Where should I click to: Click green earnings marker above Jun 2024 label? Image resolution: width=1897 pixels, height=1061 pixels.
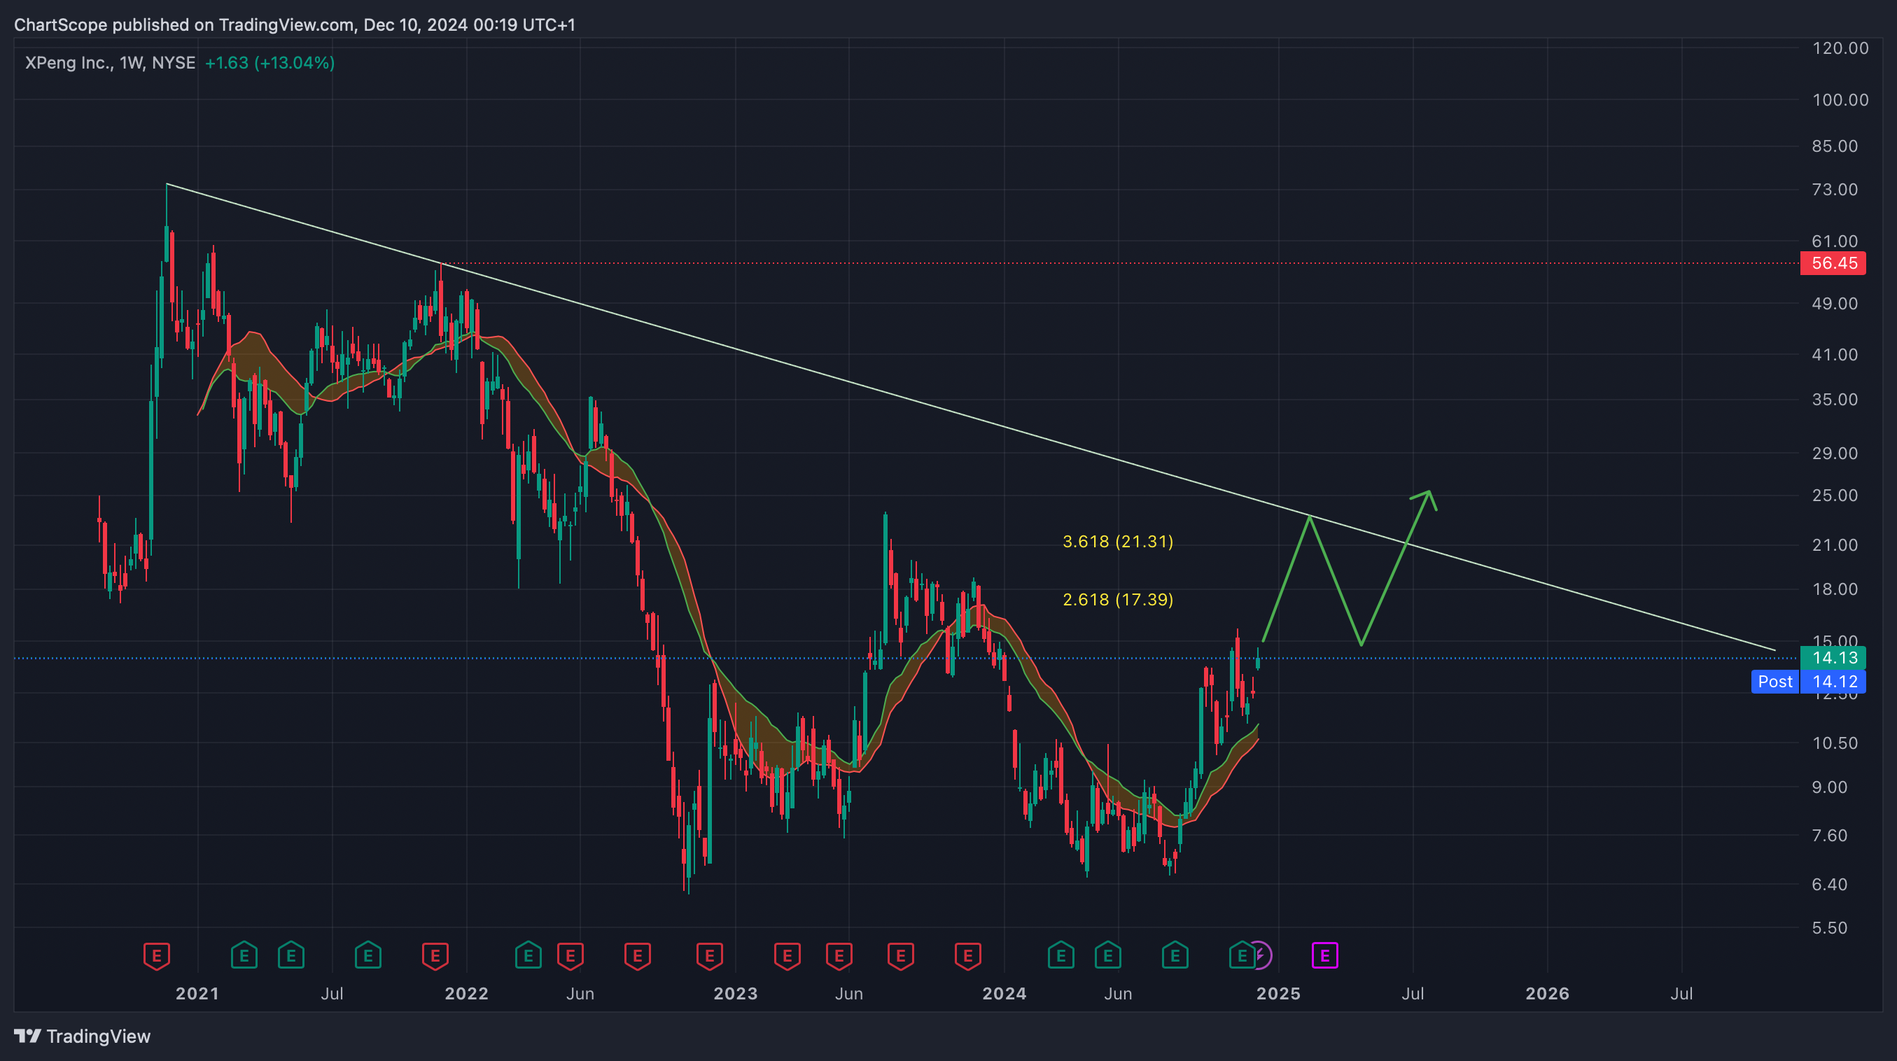pyautogui.click(x=1107, y=956)
